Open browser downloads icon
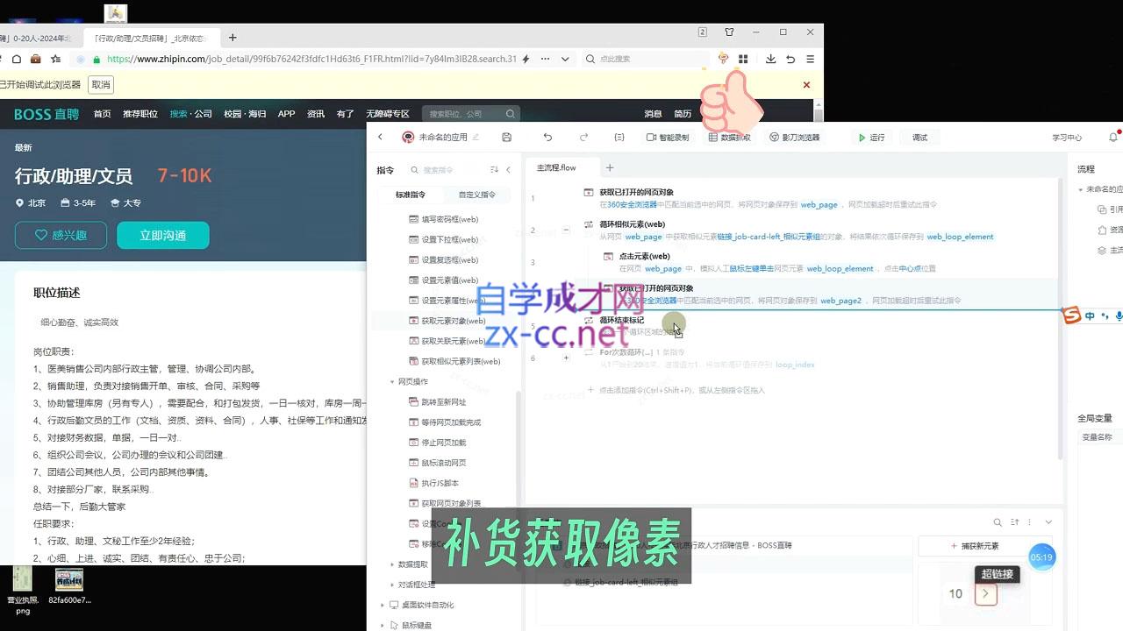 pyautogui.click(x=770, y=59)
